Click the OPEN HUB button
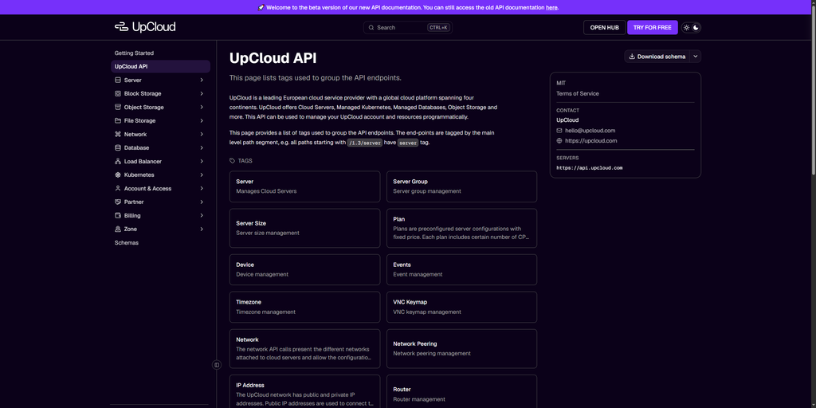Viewport: 816px width, 408px height. [604, 28]
